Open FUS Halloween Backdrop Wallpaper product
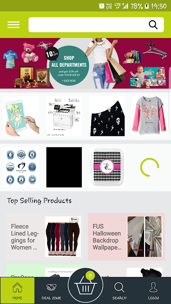This screenshot has height=304, width=171. 126,237
